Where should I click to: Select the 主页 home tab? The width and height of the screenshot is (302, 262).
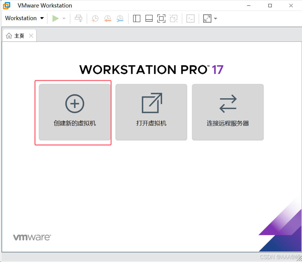tap(19, 36)
